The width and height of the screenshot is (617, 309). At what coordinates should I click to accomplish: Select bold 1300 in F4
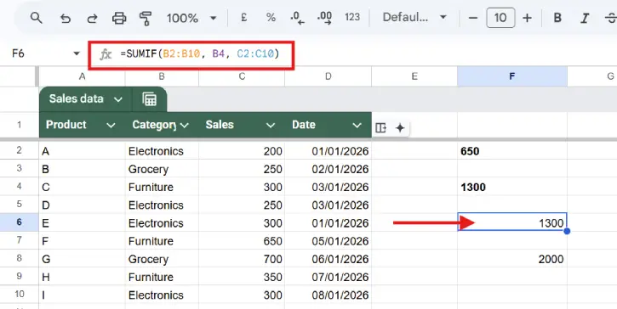512,187
